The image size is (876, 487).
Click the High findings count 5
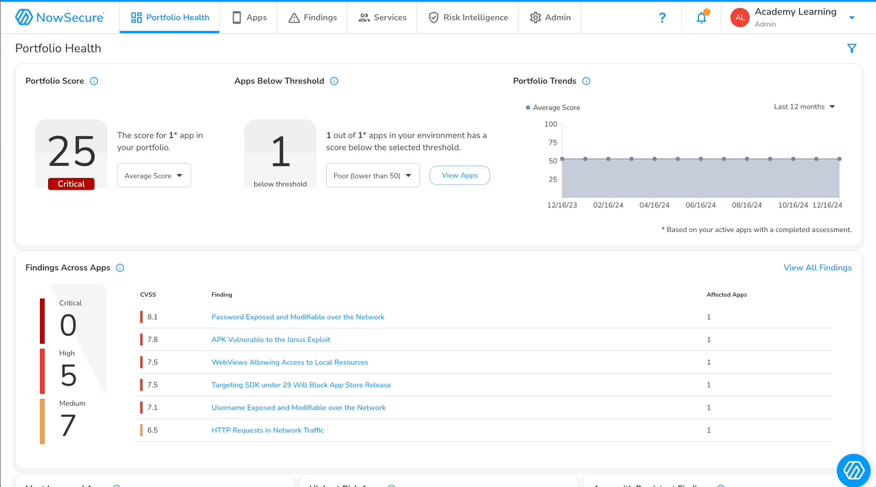[x=68, y=376]
